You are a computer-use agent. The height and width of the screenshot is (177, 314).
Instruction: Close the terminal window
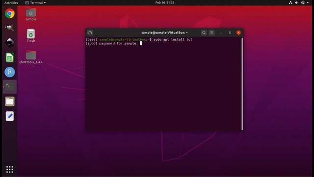238,32
